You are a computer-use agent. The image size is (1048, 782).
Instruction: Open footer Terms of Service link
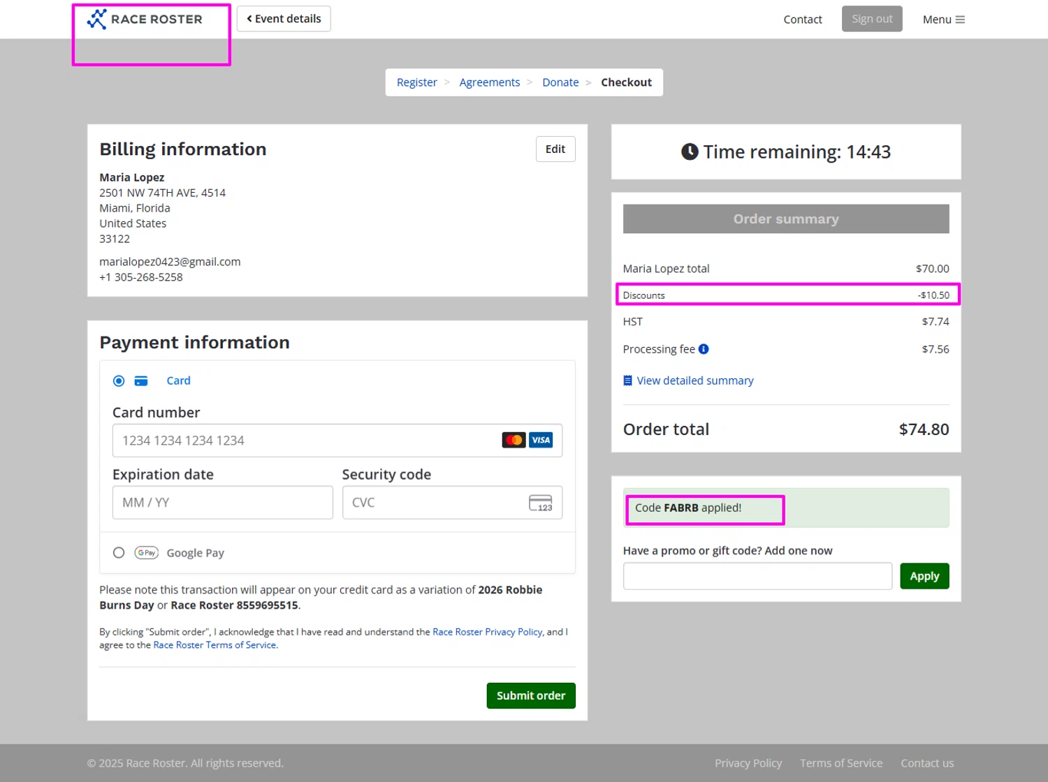tap(841, 763)
